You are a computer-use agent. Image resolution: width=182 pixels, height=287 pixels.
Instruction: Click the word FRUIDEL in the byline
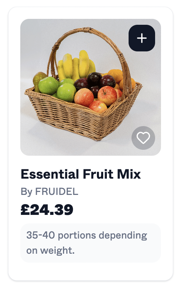(x=56, y=192)
